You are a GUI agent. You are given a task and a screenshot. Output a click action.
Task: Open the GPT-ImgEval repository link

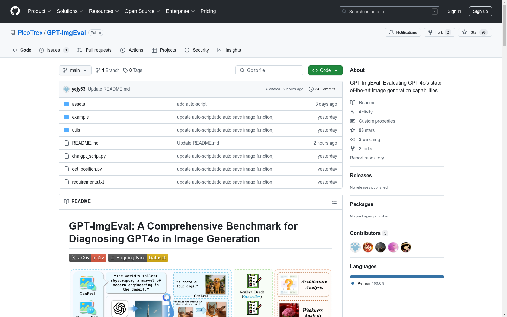(66, 33)
